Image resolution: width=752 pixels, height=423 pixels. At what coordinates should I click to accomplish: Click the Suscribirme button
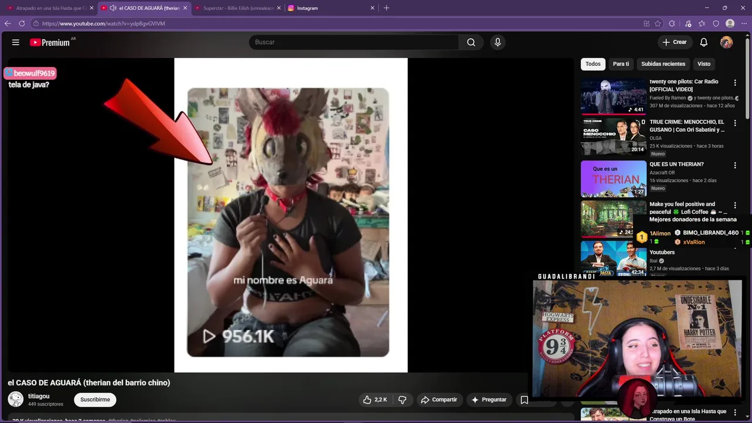click(x=95, y=399)
